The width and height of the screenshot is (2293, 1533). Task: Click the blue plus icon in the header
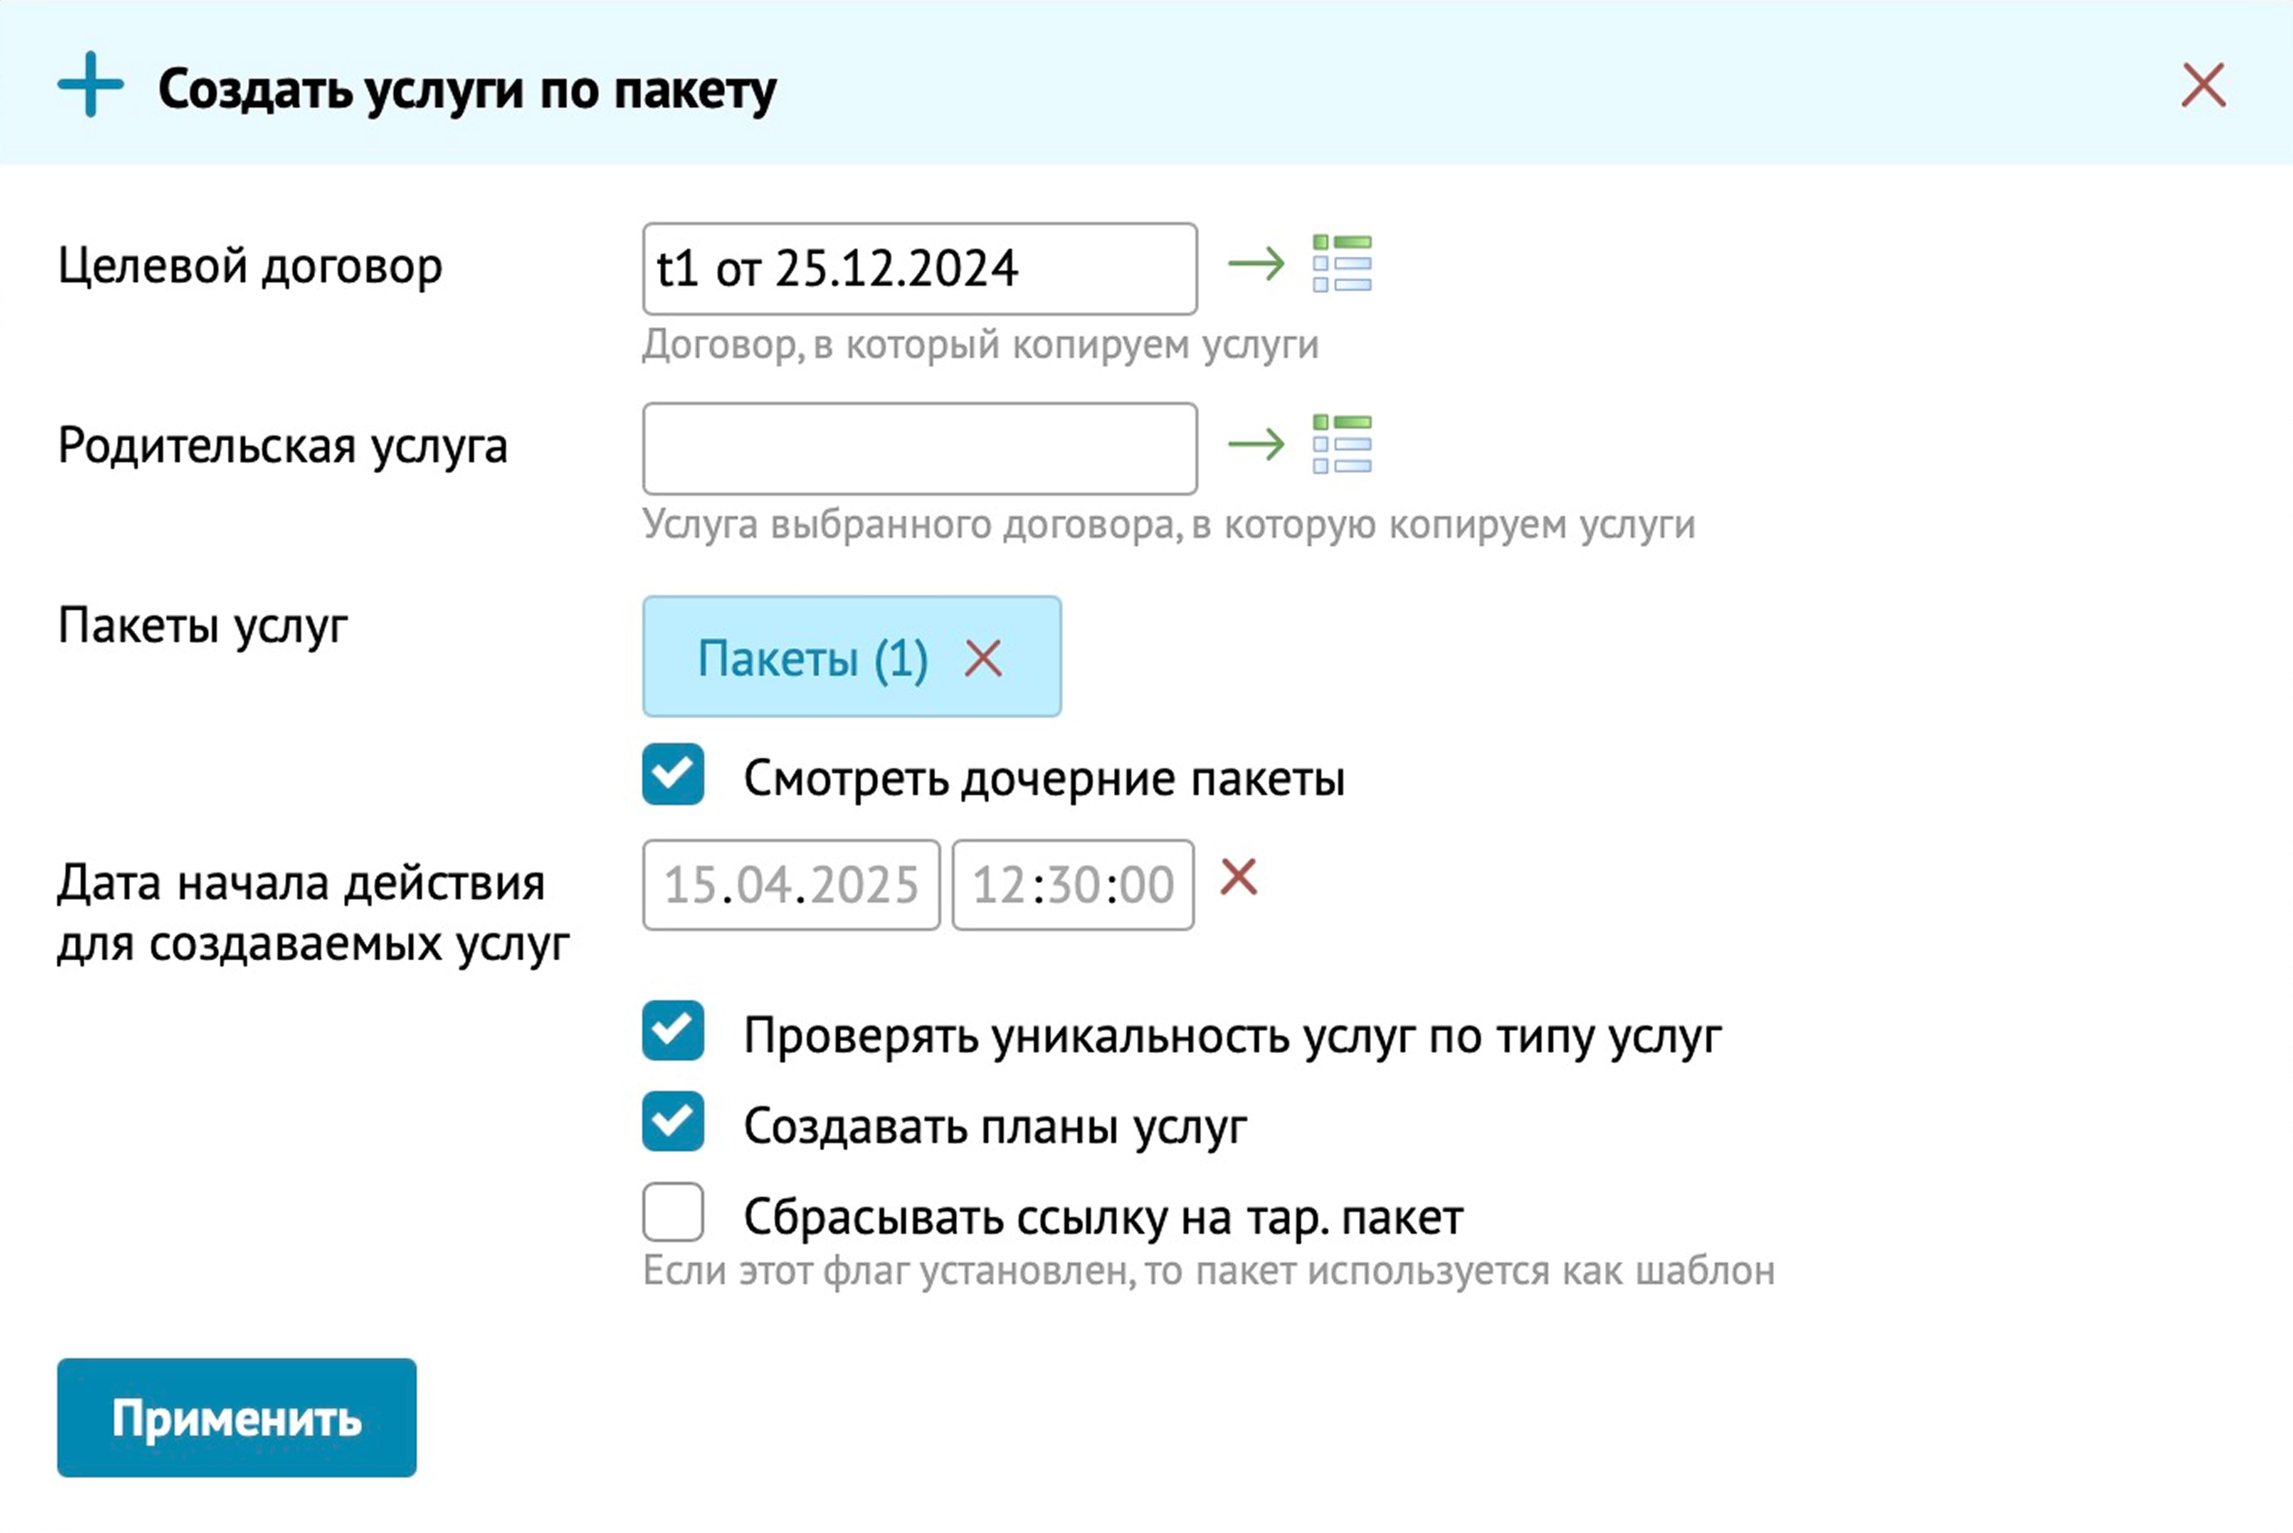[90, 85]
